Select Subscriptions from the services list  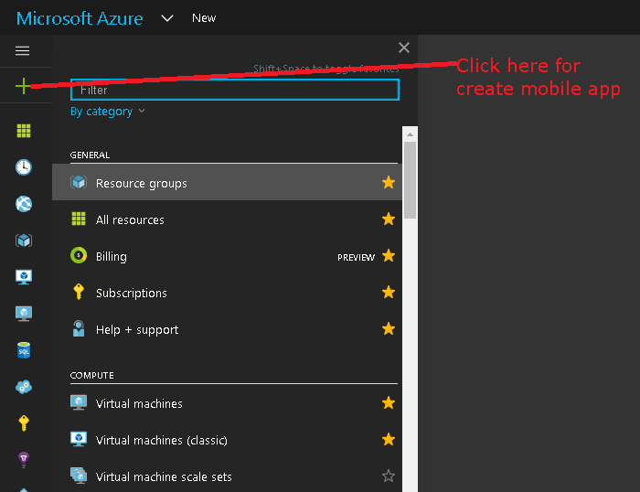point(132,294)
